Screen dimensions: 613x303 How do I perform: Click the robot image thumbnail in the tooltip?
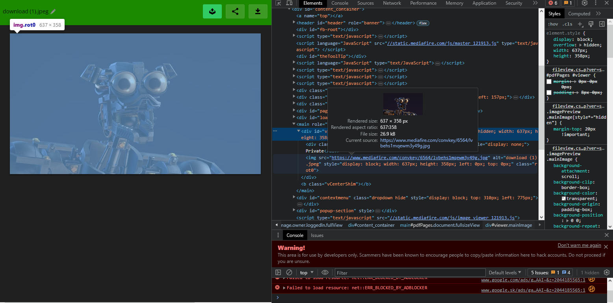point(403,104)
